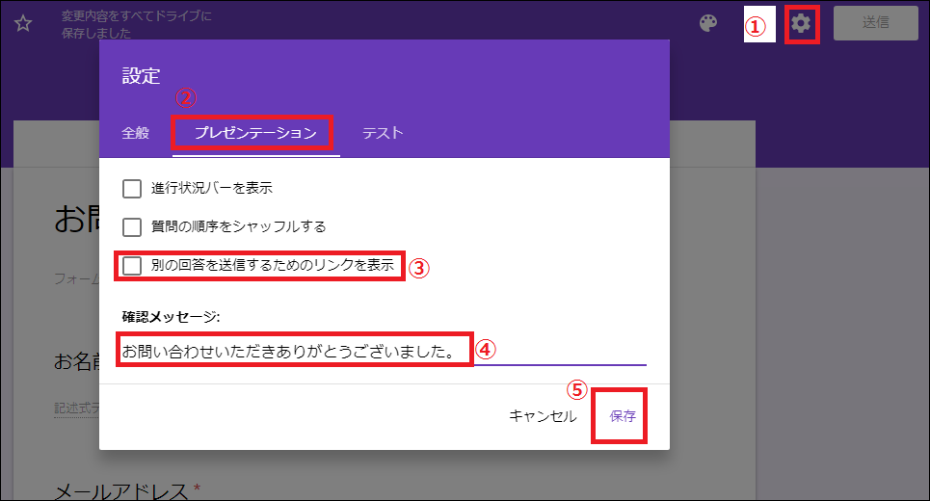
Task: Click the 送信 send button
Action: click(875, 23)
